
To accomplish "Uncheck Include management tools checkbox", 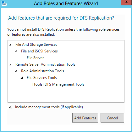I will tap(10, 107).
